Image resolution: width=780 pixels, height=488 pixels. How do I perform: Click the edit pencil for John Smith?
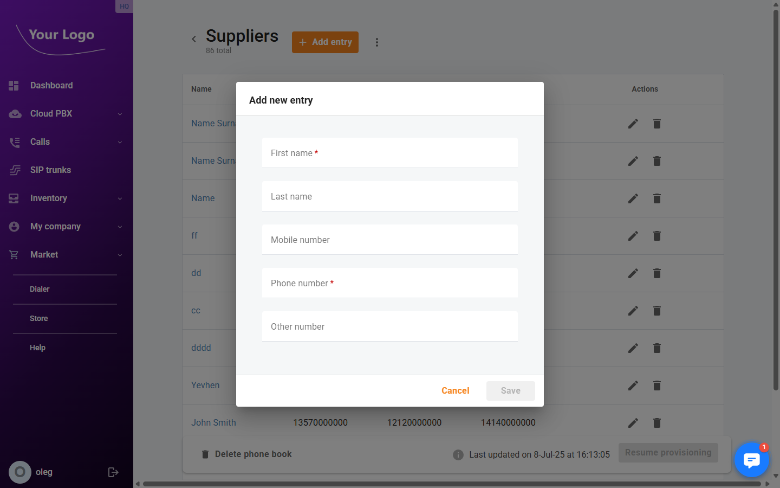pos(633,422)
